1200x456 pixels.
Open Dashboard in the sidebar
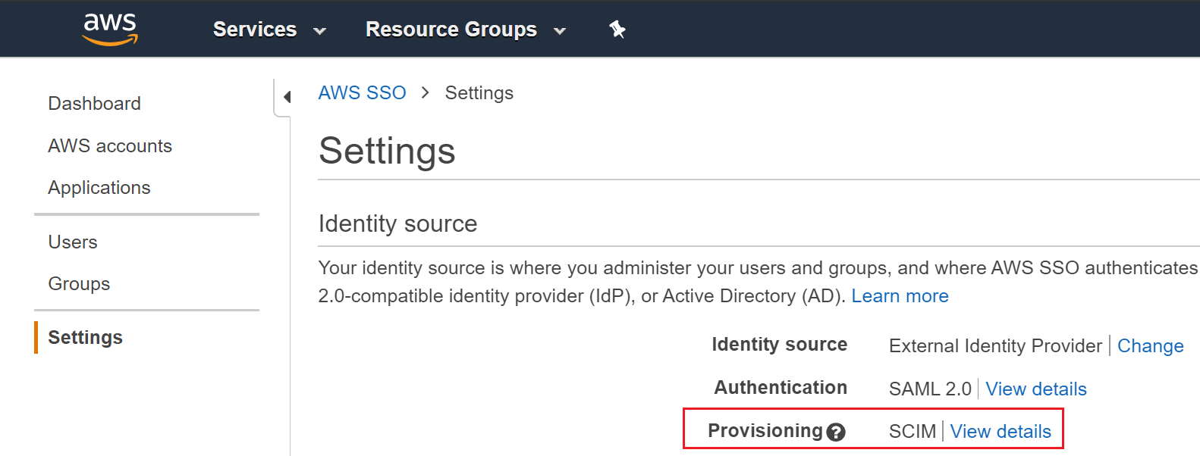coord(95,104)
